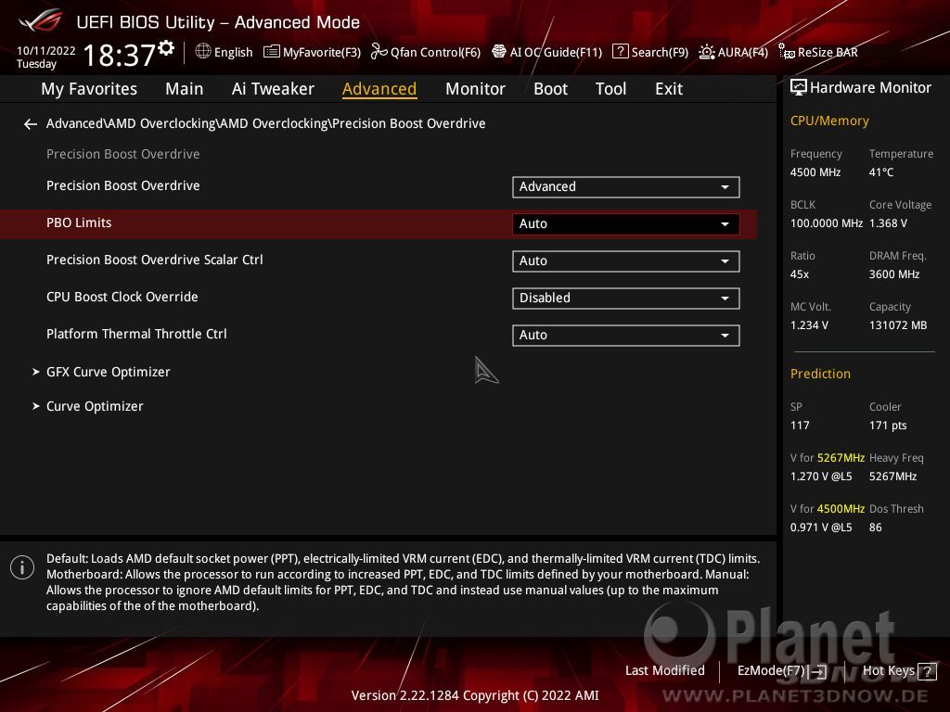Screen dimensions: 950x712
Task: Click the ReSize BAR label
Action: (828, 53)
